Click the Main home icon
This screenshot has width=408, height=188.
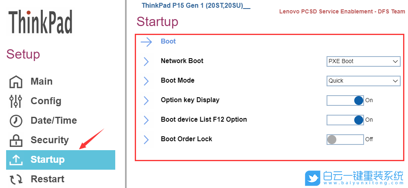click(16, 81)
